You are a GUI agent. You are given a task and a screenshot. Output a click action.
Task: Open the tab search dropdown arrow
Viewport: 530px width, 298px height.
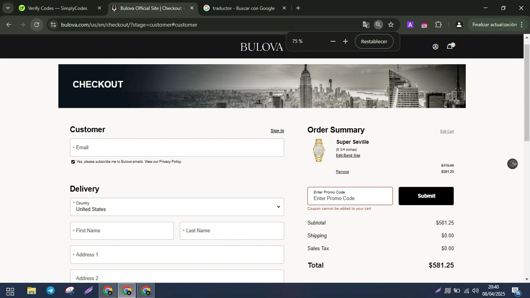point(8,8)
